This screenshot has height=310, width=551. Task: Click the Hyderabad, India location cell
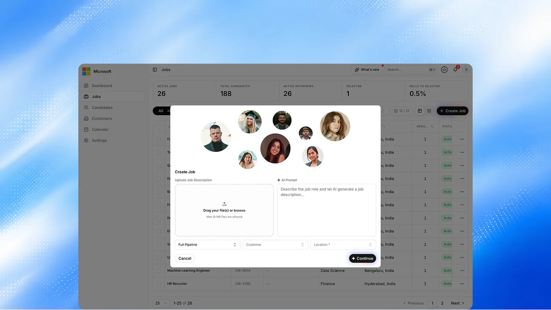tap(379, 284)
